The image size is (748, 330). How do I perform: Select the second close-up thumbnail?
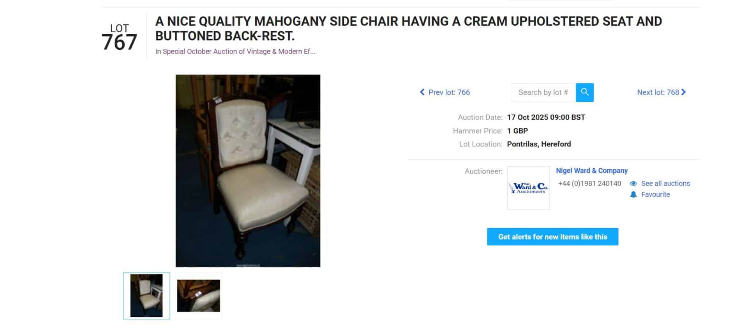pyautogui.click(x=199, y=296)
